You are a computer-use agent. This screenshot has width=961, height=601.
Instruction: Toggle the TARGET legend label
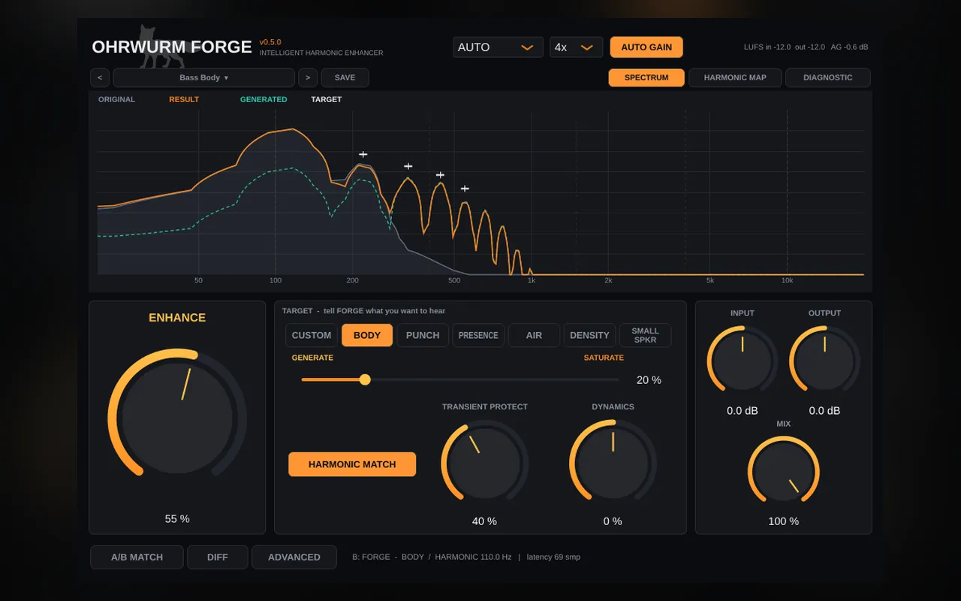pyautogui.click(x=327, y=99)
